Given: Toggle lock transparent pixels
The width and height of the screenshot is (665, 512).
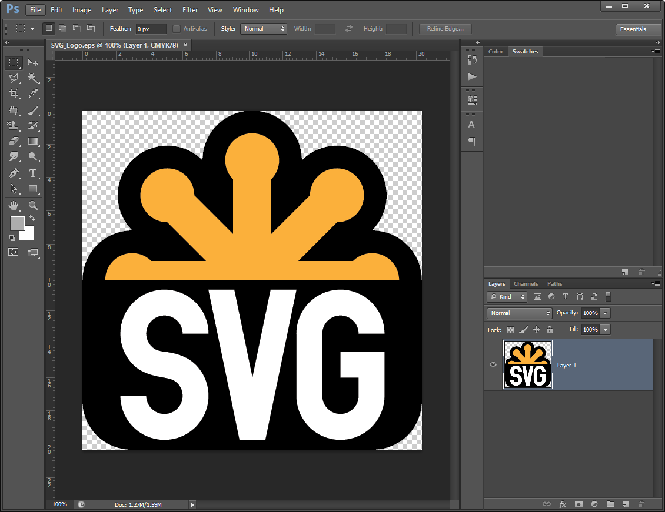Looking at the screenshot, I should tap(511, 330).
